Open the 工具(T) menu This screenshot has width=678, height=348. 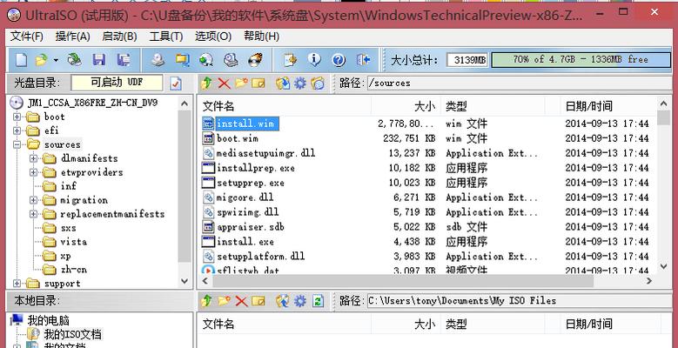coord(166,37)
